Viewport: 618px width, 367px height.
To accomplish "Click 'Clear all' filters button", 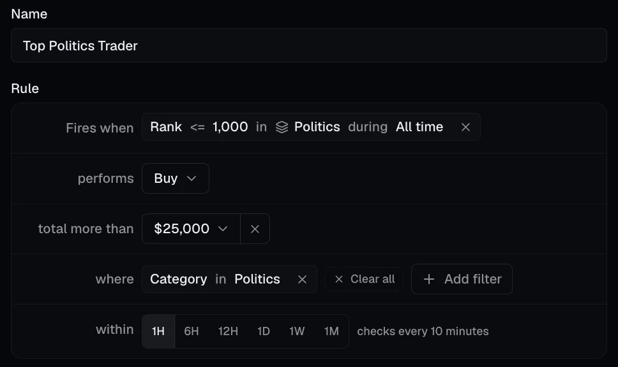I will click(364, 279).
